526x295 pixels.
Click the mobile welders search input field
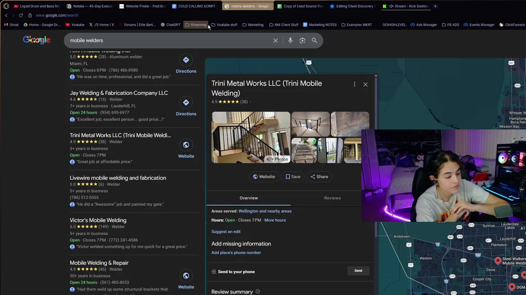(x=168, y=41)
